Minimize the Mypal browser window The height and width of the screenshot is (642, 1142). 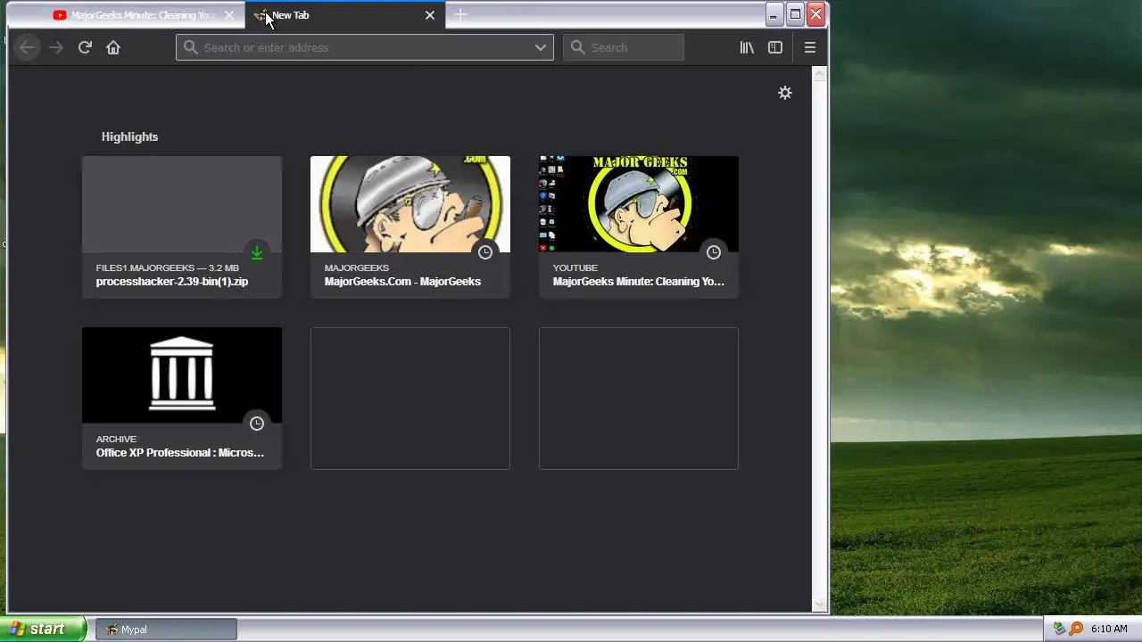(774, 14)
